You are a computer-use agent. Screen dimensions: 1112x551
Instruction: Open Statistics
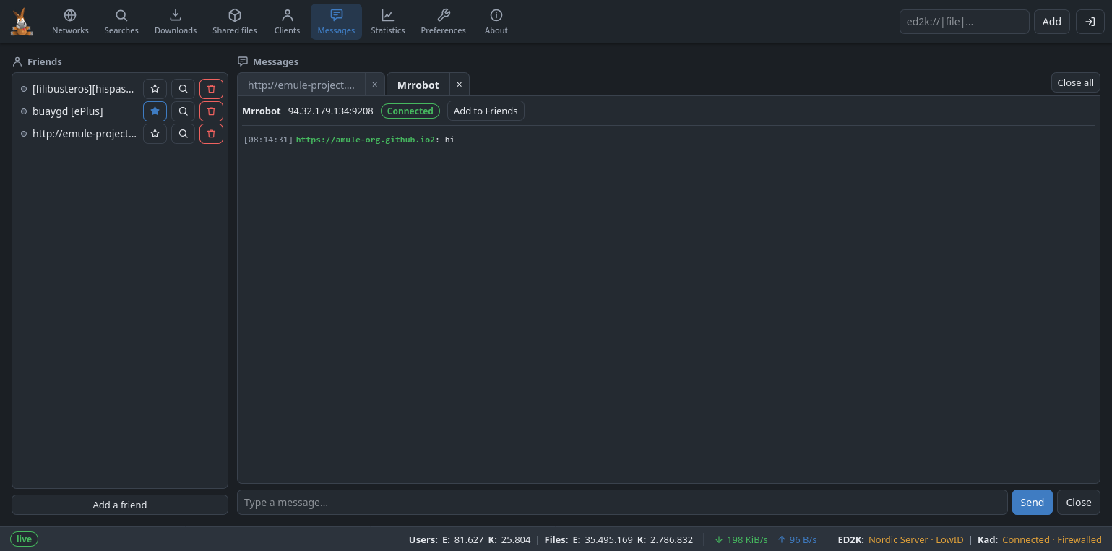click(388, 22)
